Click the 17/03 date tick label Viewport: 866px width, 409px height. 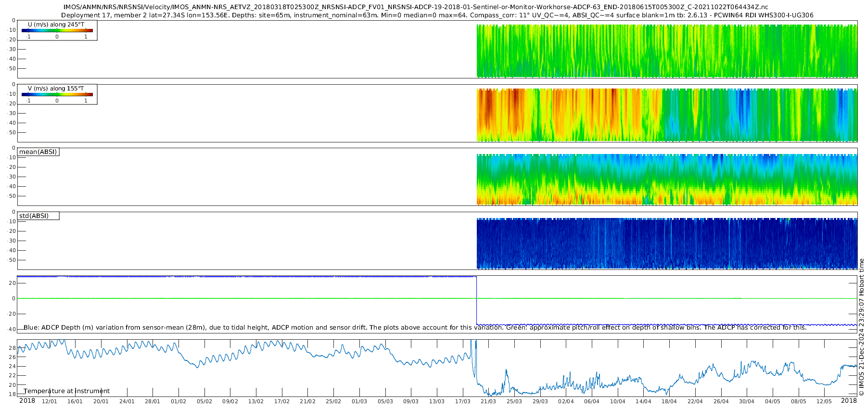pyautogui.click(x=462, y=401)
